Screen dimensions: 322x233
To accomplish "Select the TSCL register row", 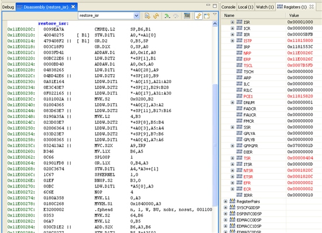I will point(272,65).
